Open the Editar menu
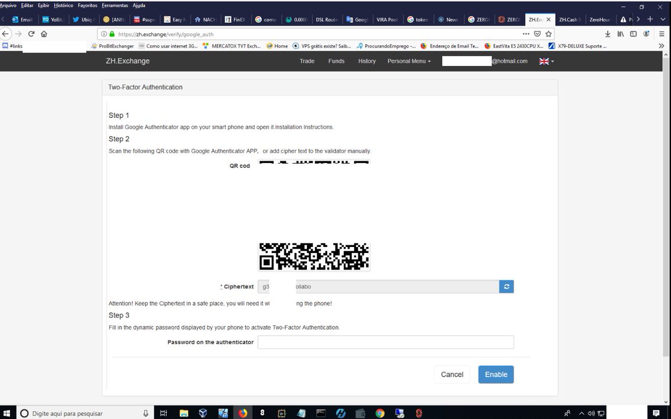671x419 pixels. tap(27, 5)
